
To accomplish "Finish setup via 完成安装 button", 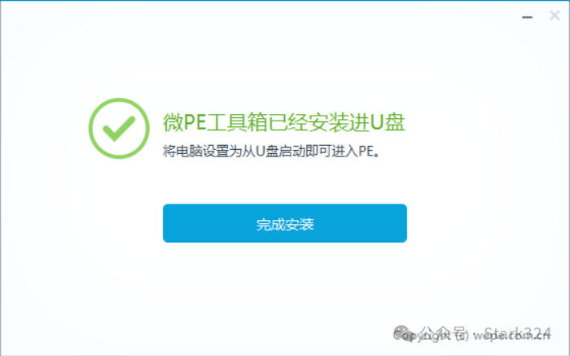I will tap(285, 223).
